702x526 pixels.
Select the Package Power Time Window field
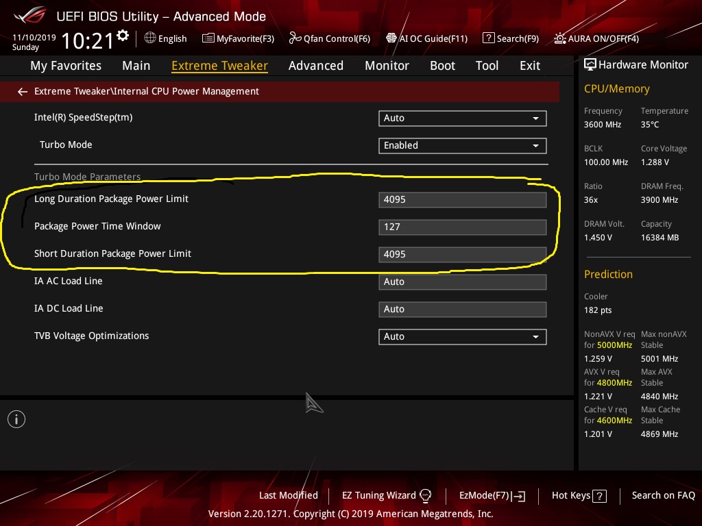[463, 227]
